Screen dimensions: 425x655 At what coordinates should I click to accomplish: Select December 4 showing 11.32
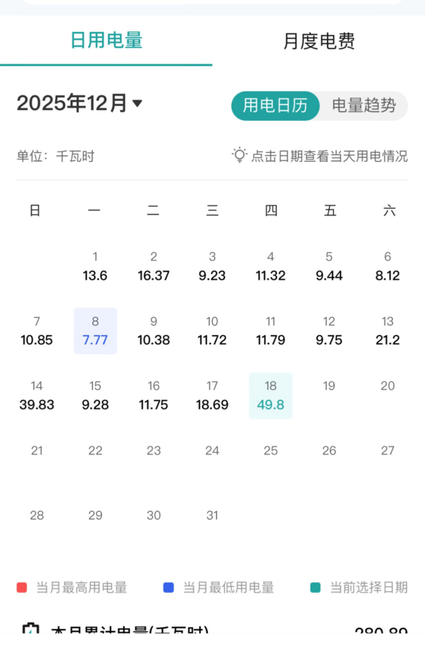click(x=271, y=266)
